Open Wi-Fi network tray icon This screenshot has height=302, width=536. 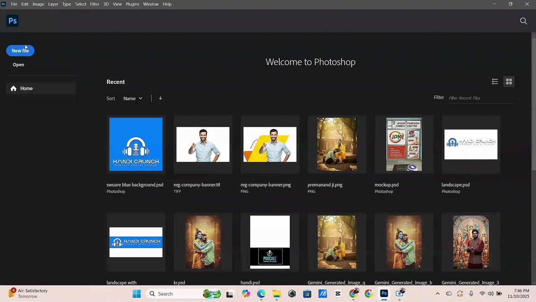[482, 294]
